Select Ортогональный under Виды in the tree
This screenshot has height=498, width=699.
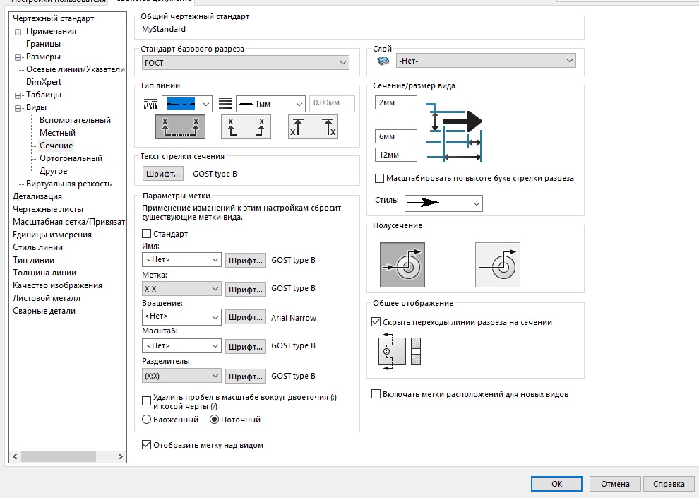71,158
